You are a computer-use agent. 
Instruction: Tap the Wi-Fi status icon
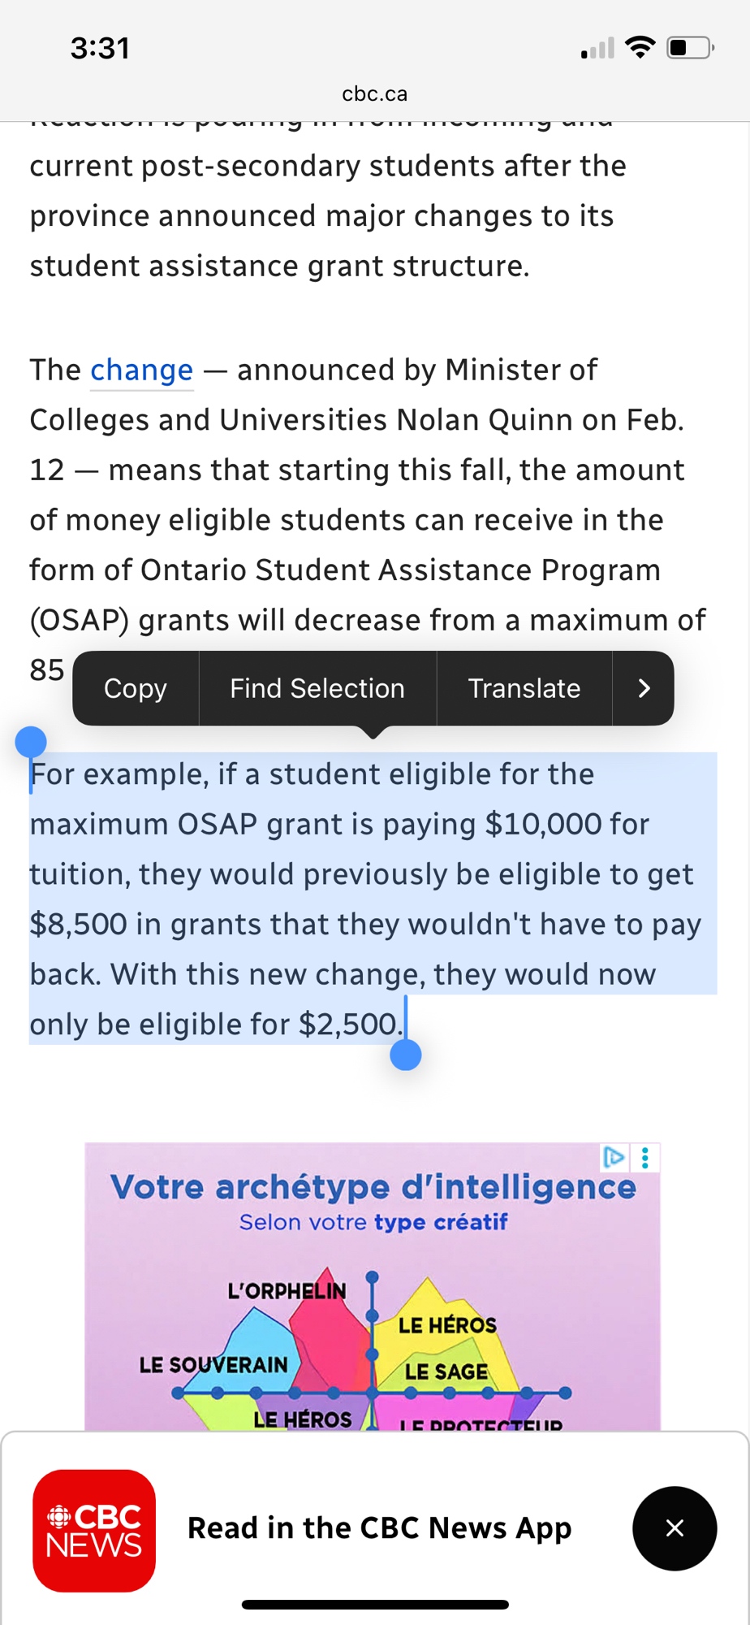point(641,48)
